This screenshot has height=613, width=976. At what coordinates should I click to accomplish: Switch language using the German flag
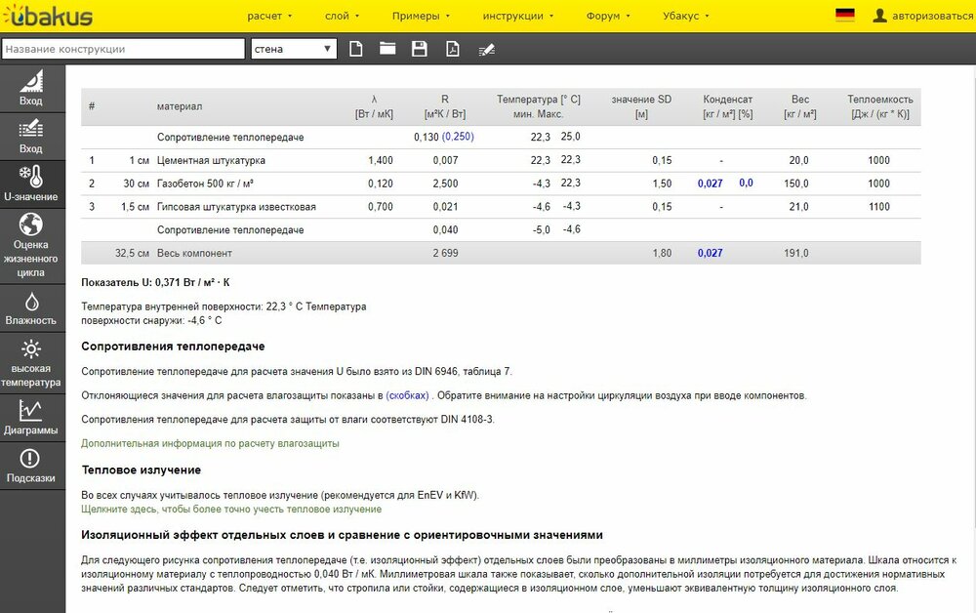pyautogui.click(x=845, y=16)
